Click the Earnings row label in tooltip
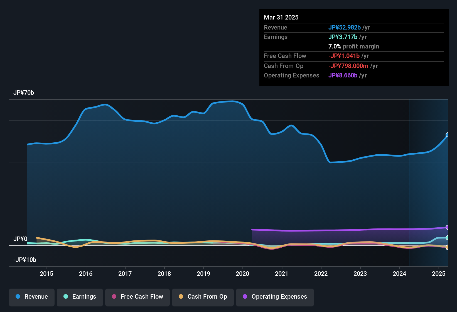Viewport: 457px width, 312px height. click(276, 37)
